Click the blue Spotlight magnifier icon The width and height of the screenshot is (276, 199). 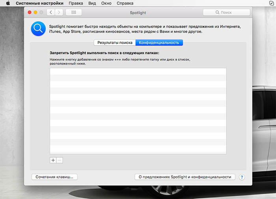point(38,29)
